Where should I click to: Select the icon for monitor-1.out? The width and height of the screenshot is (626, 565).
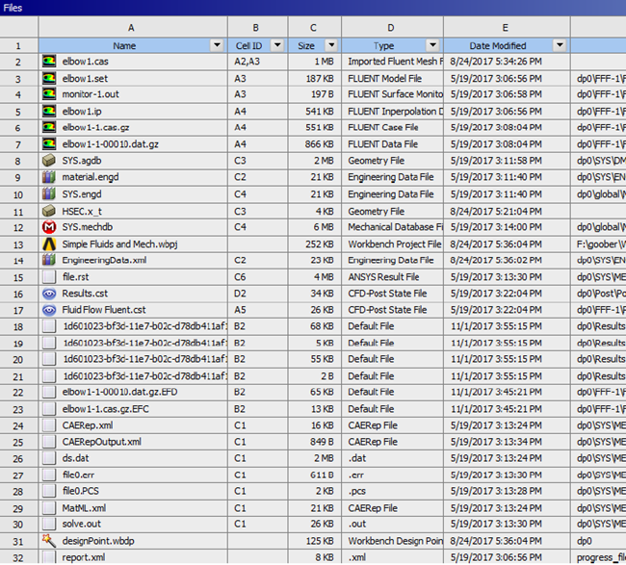(x=49, y=94)
